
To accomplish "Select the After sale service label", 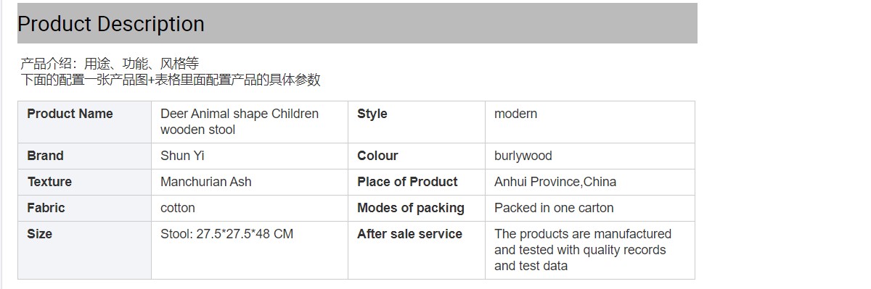I will click(409, 234).
